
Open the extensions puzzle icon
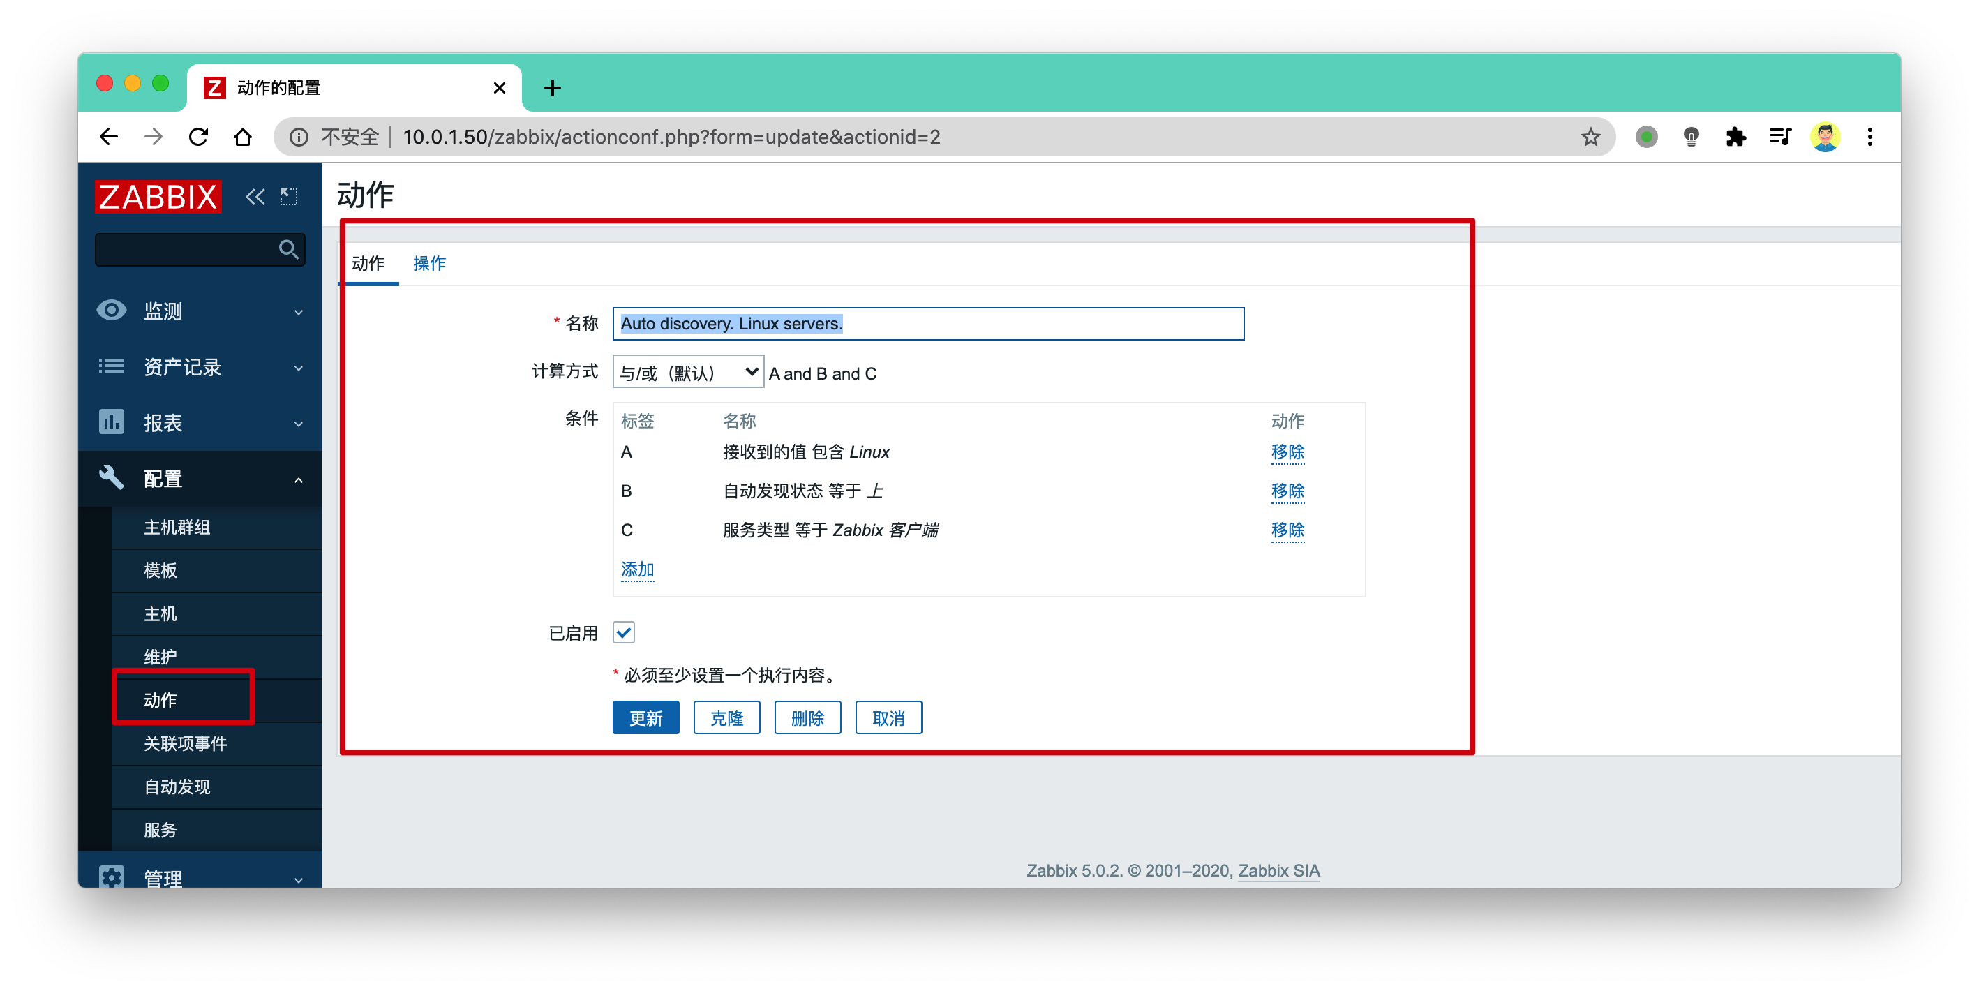click(1735, 137)
